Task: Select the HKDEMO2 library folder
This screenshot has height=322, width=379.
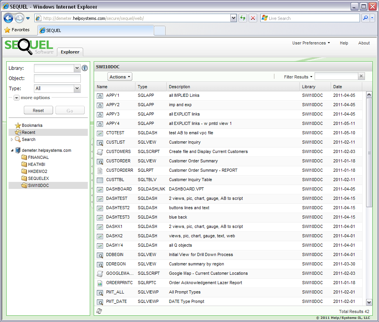Action: [38, 171]
